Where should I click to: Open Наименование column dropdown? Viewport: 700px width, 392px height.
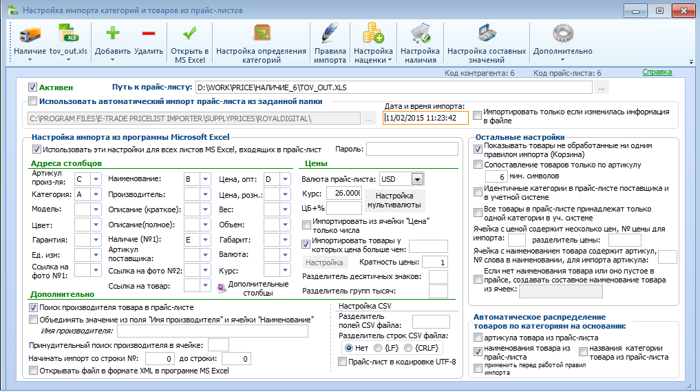pyautogui.click(x=205, y=179)
